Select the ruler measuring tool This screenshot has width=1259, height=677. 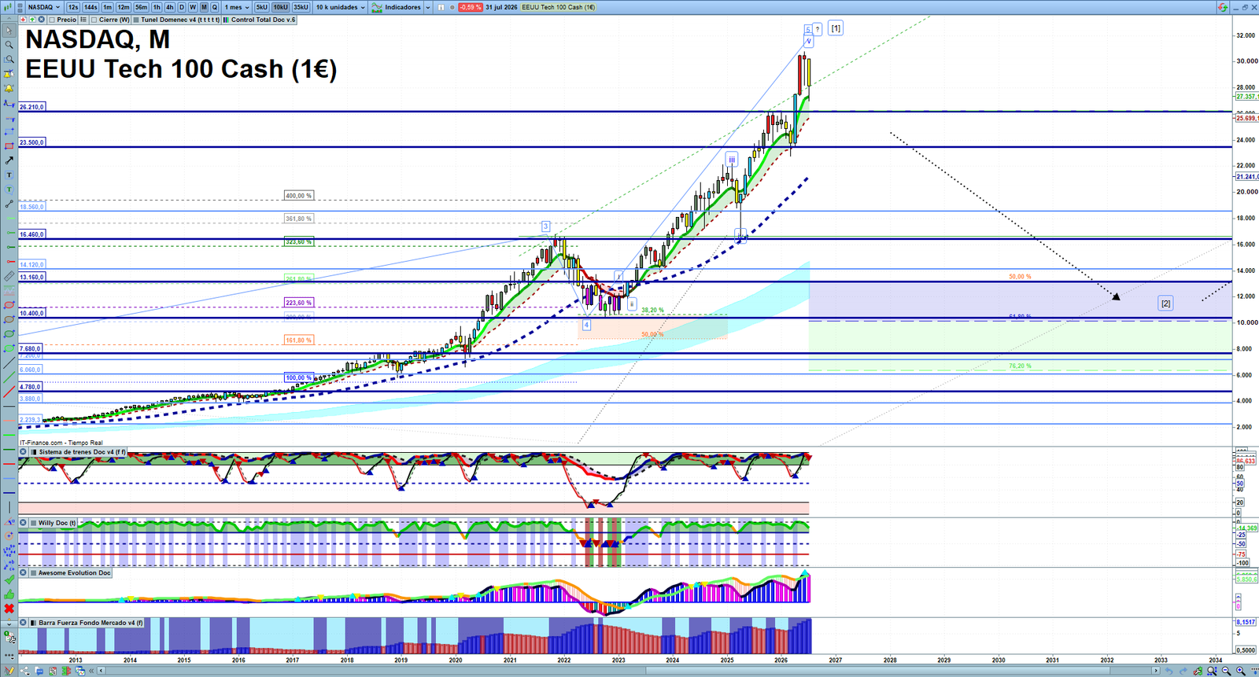point(9,275)
